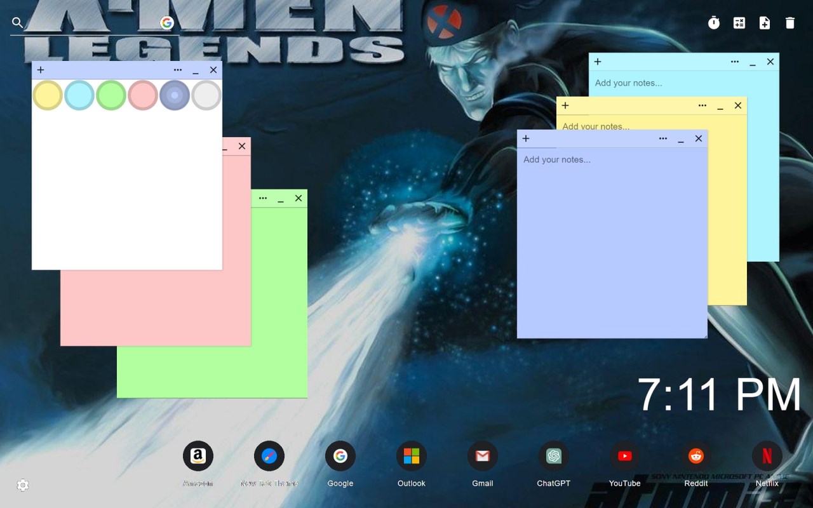This screenshot has width=813, height=508.
Task: Click the trash can icon
Action: coord(790,23)
